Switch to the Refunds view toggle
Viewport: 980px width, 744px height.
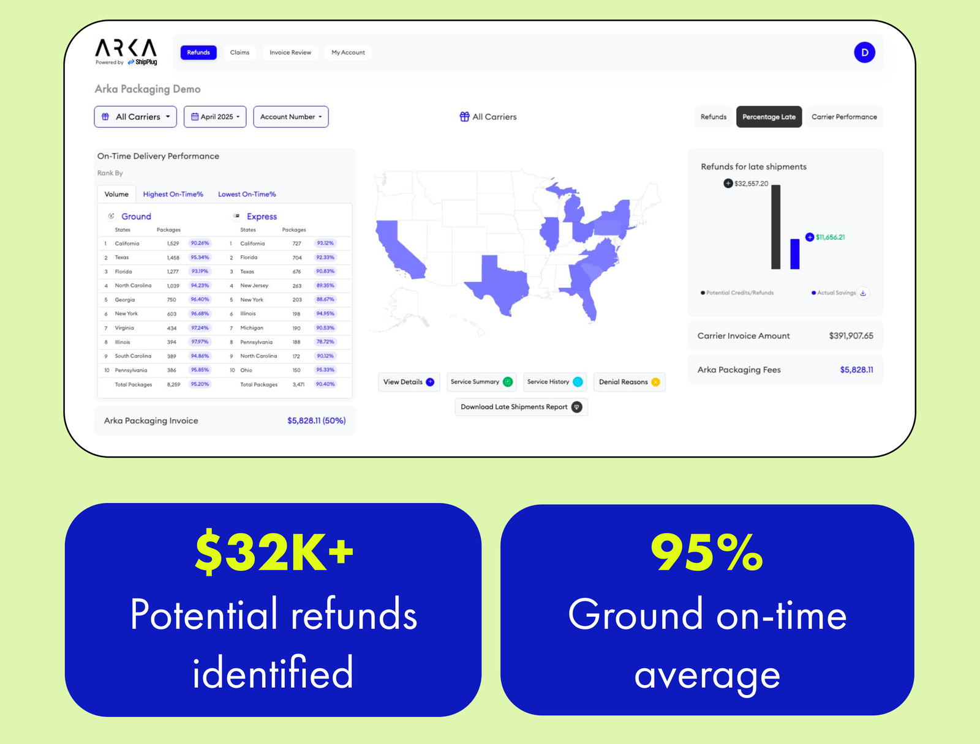coord(714,117)
